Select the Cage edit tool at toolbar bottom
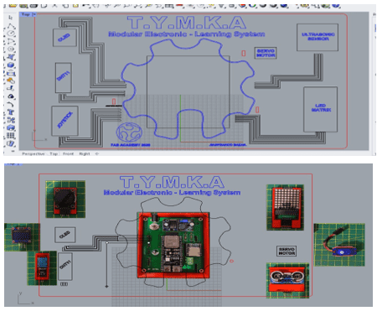 (x=11, y=143)
